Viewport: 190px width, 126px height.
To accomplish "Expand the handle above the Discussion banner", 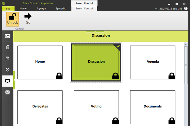I will [95, 31].
